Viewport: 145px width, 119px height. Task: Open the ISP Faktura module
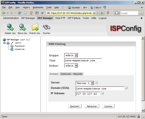(74, 18)
